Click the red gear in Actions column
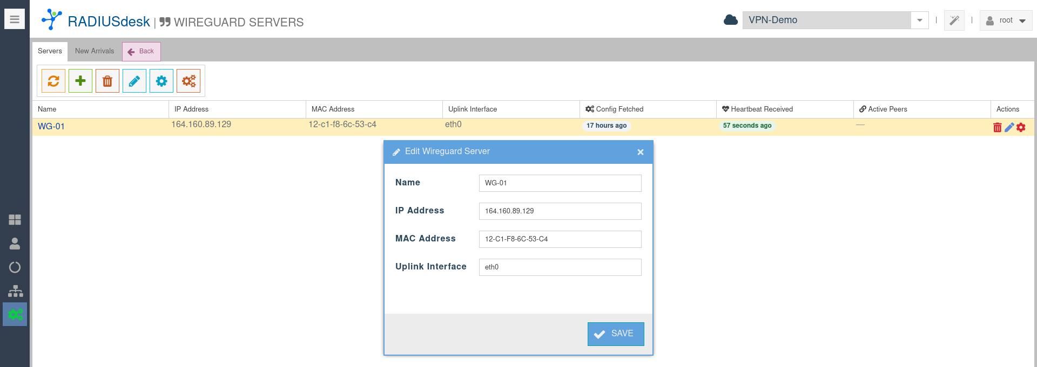 (x=1021, y=127)
